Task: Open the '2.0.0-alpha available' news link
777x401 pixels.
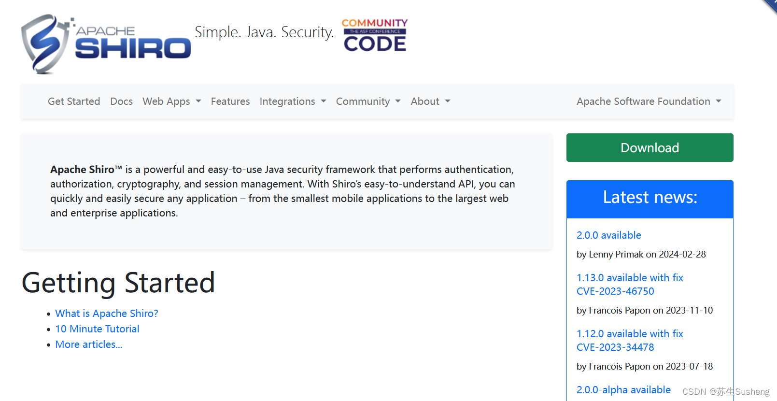Action: 623,390
